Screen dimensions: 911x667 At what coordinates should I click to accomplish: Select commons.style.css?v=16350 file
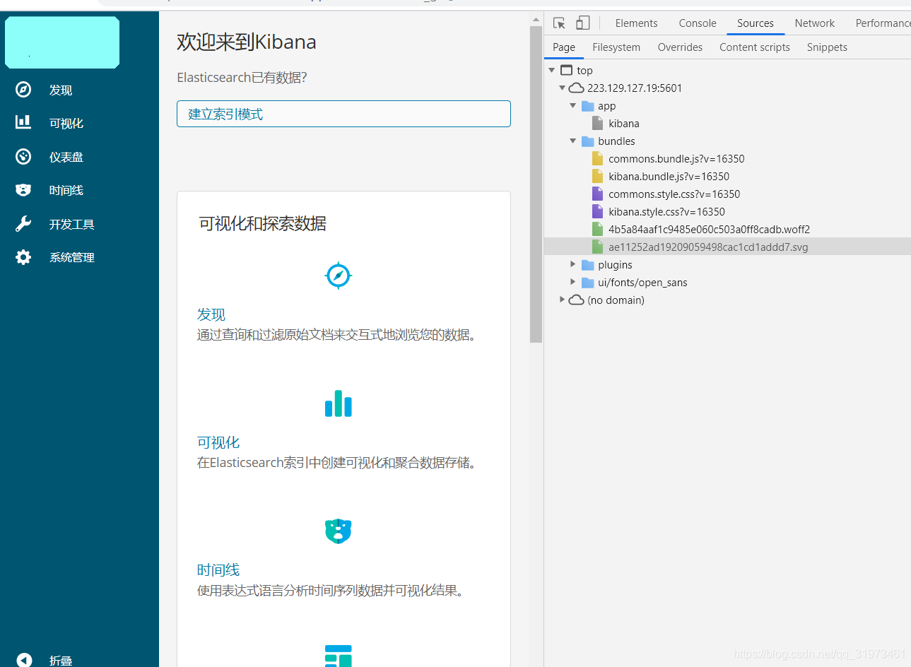click(674, 194)
